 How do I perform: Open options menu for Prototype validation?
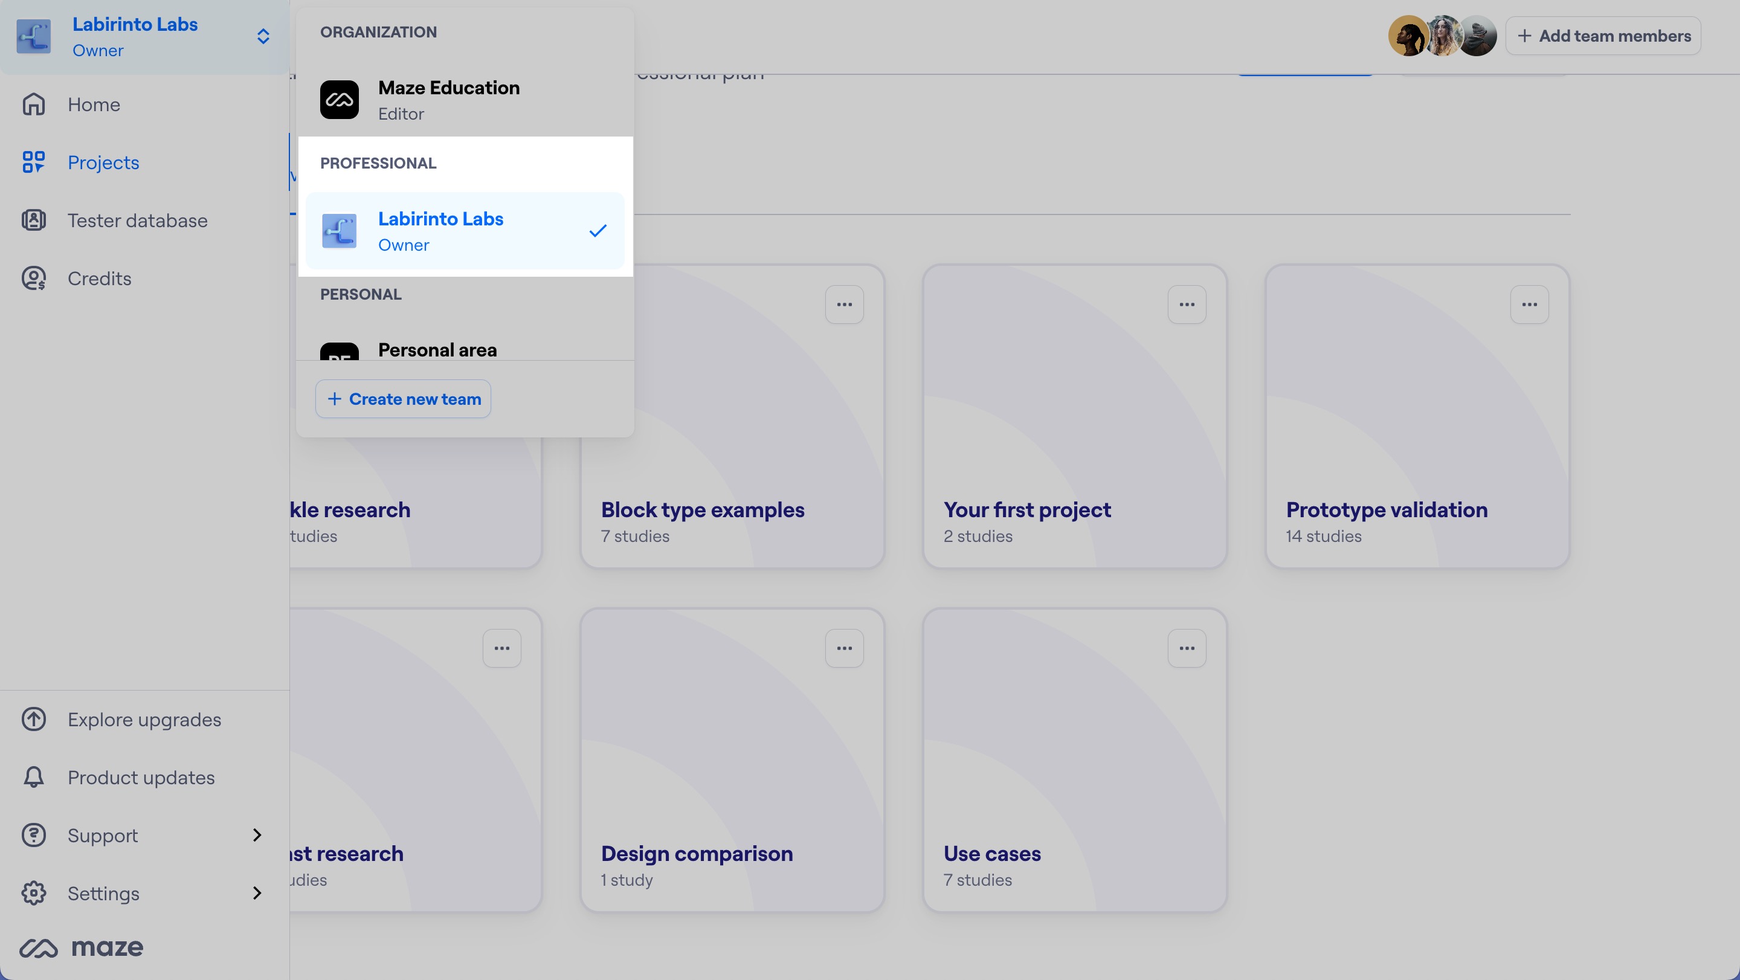click(1529, 305)
